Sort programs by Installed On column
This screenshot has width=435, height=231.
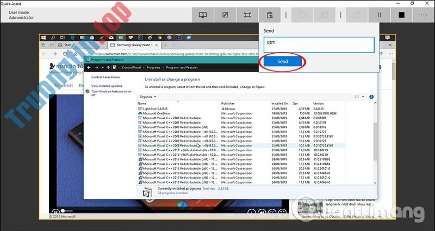280,103
